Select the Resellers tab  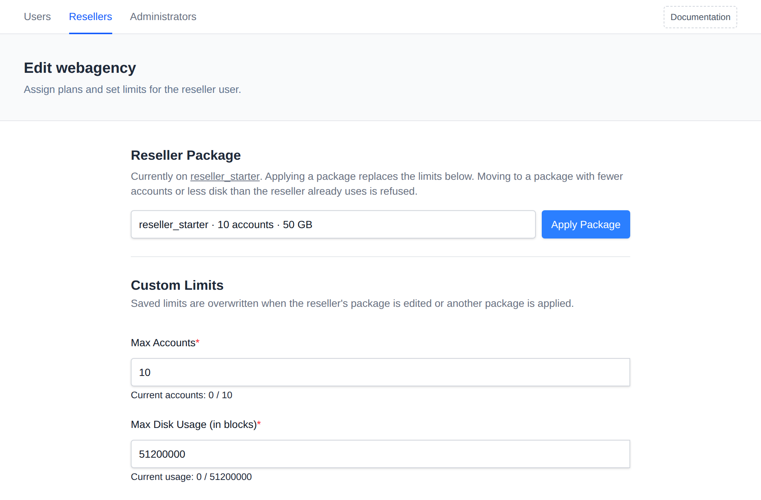(x=90, y=17)
